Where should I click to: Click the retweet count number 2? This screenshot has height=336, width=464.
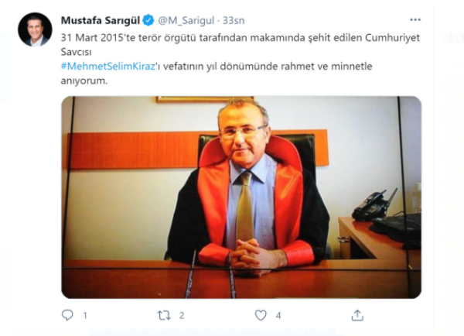coord(182,316)
